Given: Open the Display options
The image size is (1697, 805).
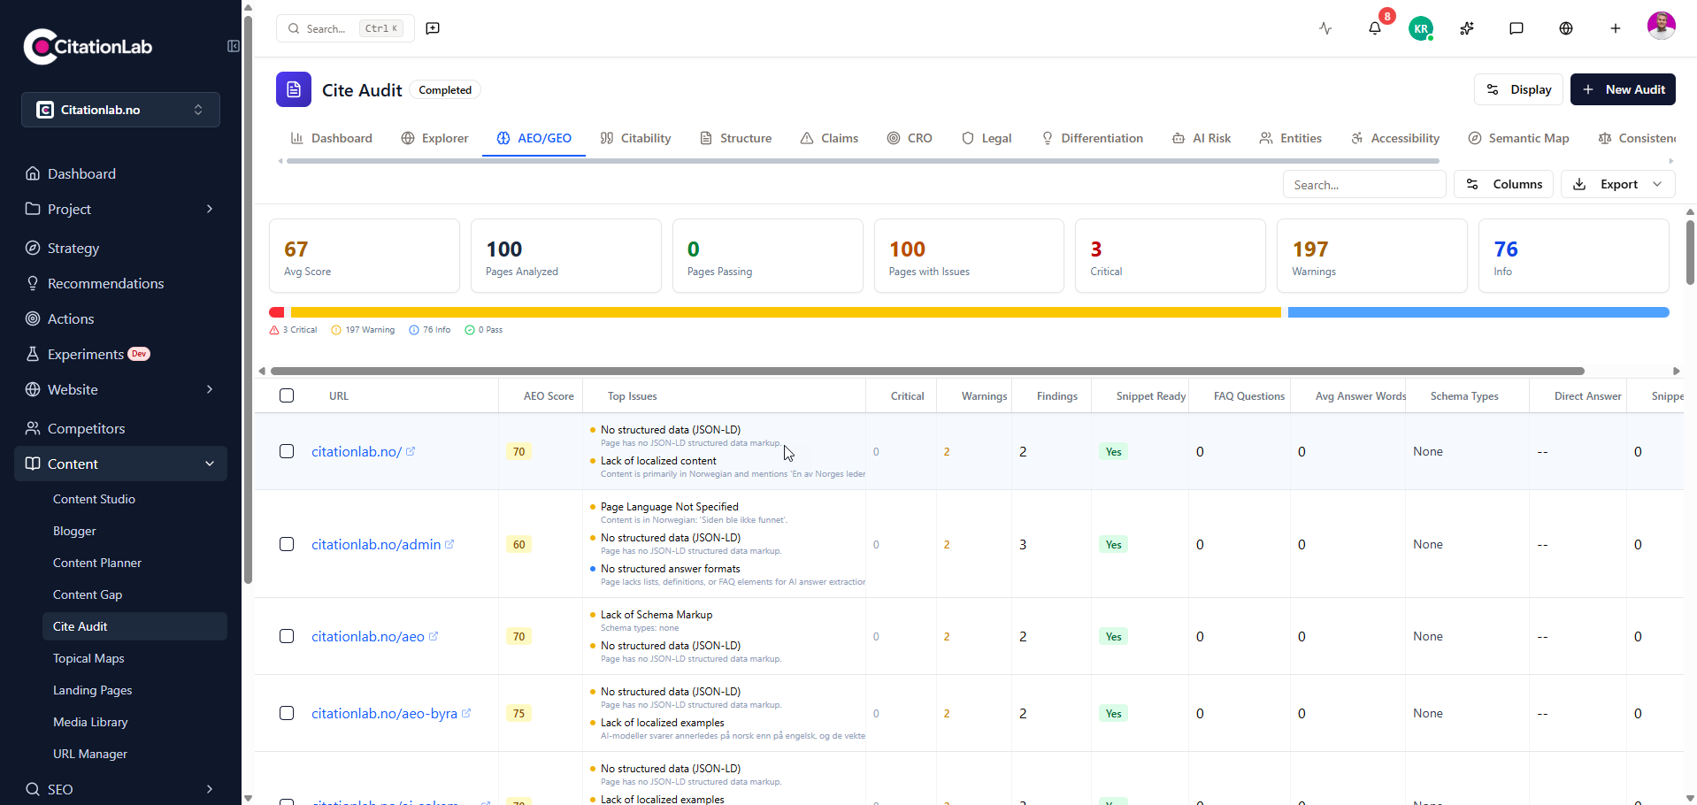Looking at the screenshot, I should (x=1518, y=89).
